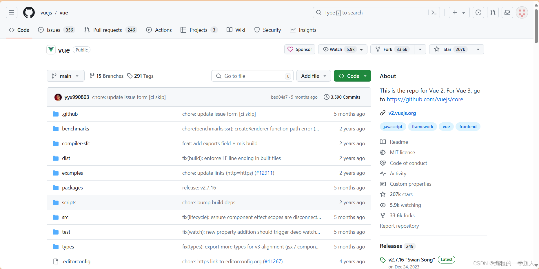Viewport: 539px width, 269px height.
Task: Click the Activity pulse icon
Action: click(x=383, y=174)
